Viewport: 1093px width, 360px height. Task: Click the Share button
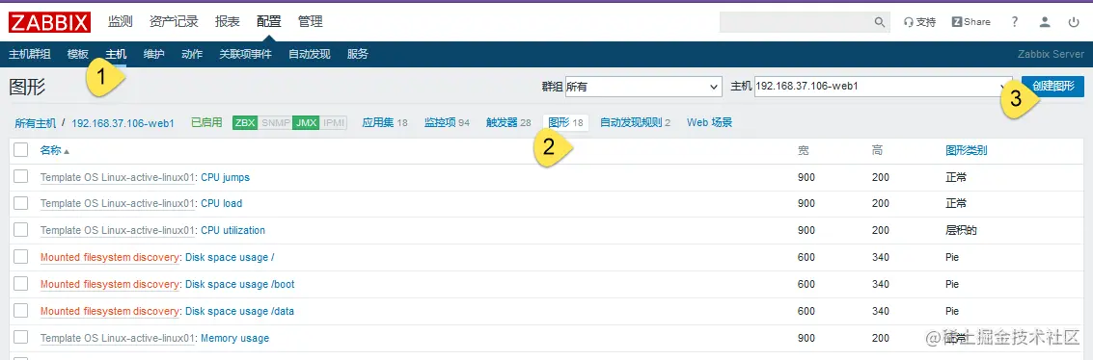coord(971,22)
